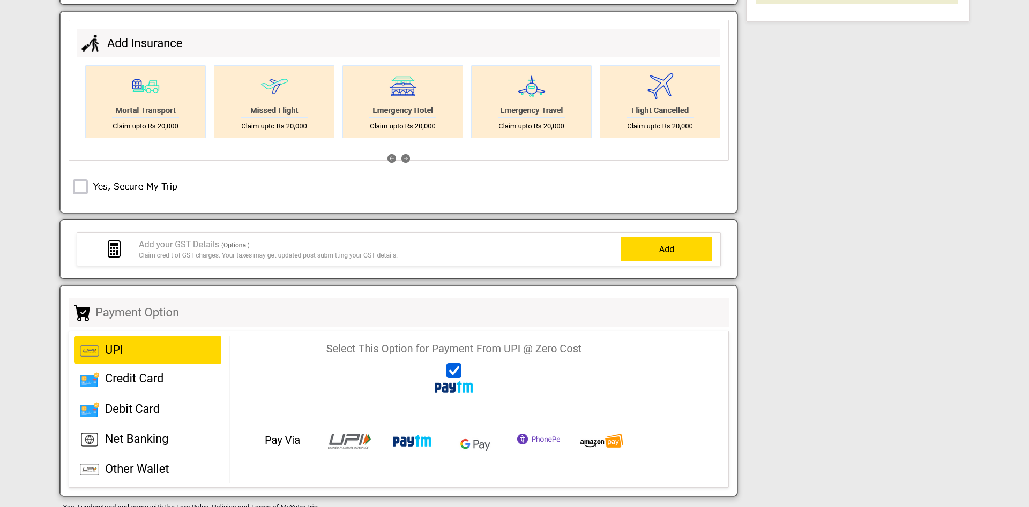Click Claim credit of GST charges note
1029x507 pixels.
pyautogui.click(x=268, y=255)
